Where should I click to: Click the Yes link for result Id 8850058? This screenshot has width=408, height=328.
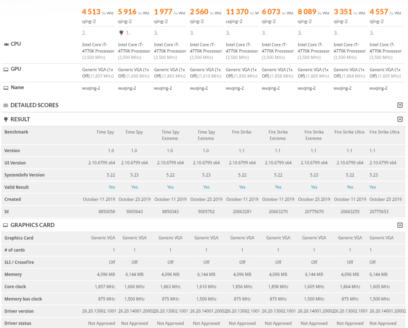[x=111, y=187]
